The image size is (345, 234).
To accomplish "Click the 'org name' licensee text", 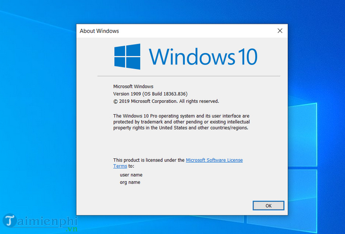I will click(130, 183).
